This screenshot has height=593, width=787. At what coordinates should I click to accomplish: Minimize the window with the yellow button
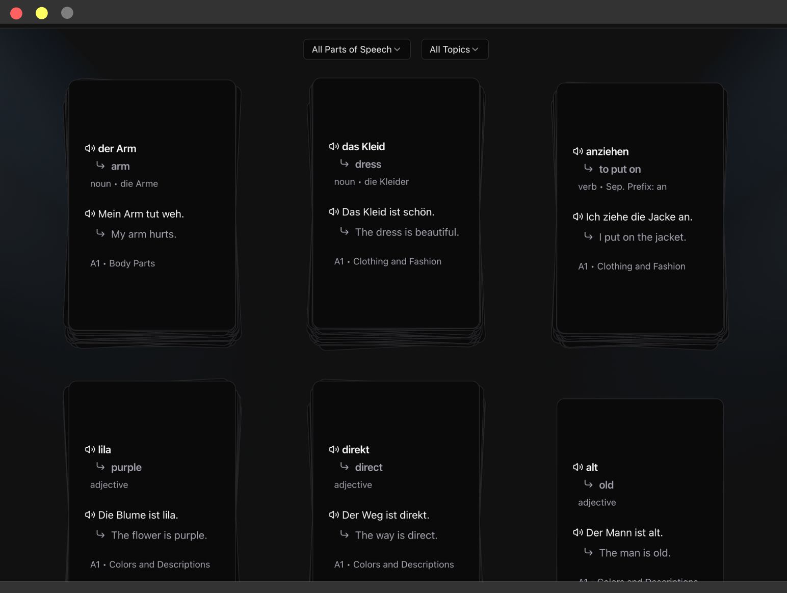pyautogui.click(x=42, y=13)
